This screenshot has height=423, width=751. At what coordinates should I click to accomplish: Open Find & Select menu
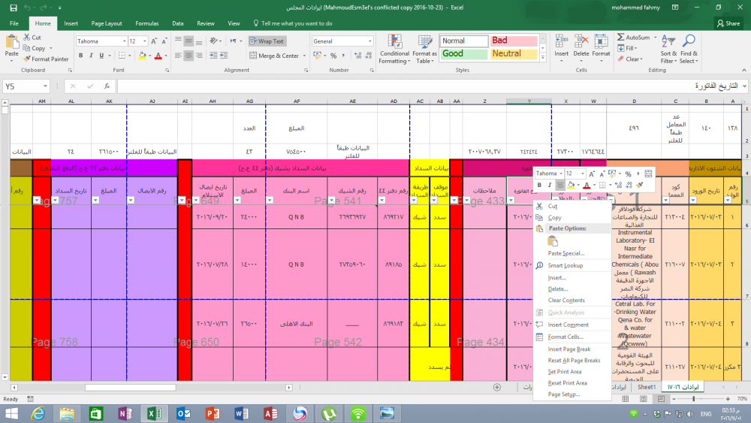pos(689,49)
